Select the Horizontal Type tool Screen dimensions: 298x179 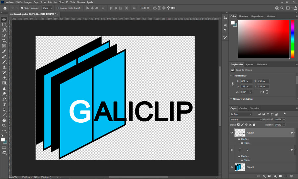pyautogui.click(x=4, y=104)
